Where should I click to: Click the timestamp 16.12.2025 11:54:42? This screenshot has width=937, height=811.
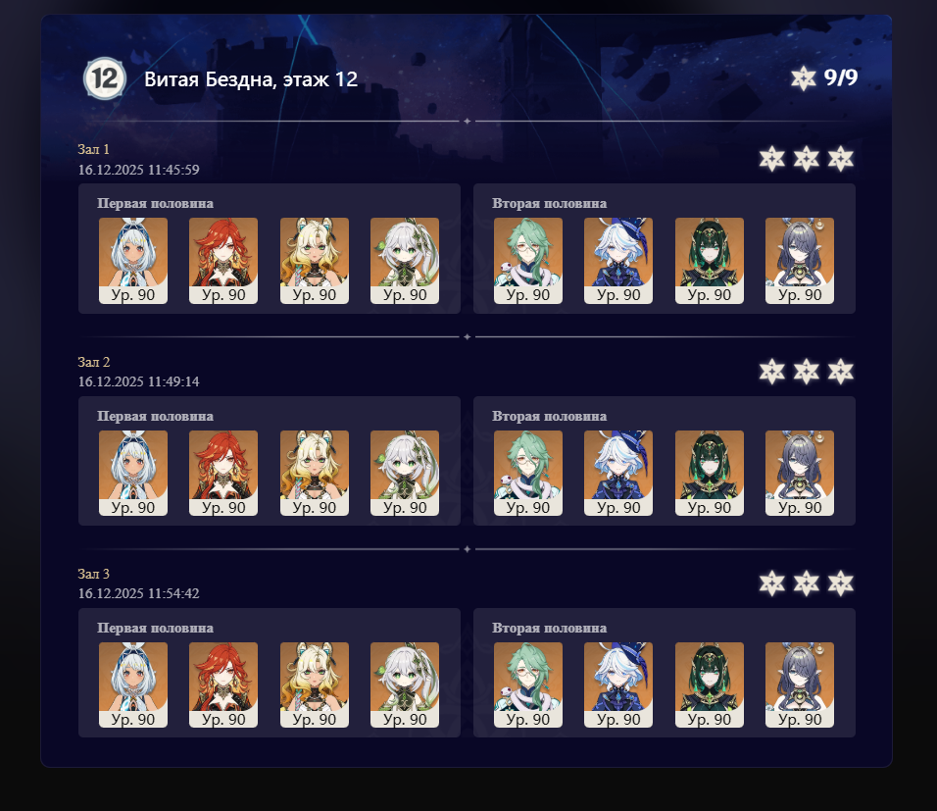point(138,593)
